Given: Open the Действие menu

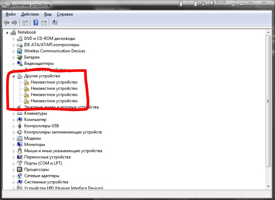Looking at the screenshot, I should pos(30,14).
